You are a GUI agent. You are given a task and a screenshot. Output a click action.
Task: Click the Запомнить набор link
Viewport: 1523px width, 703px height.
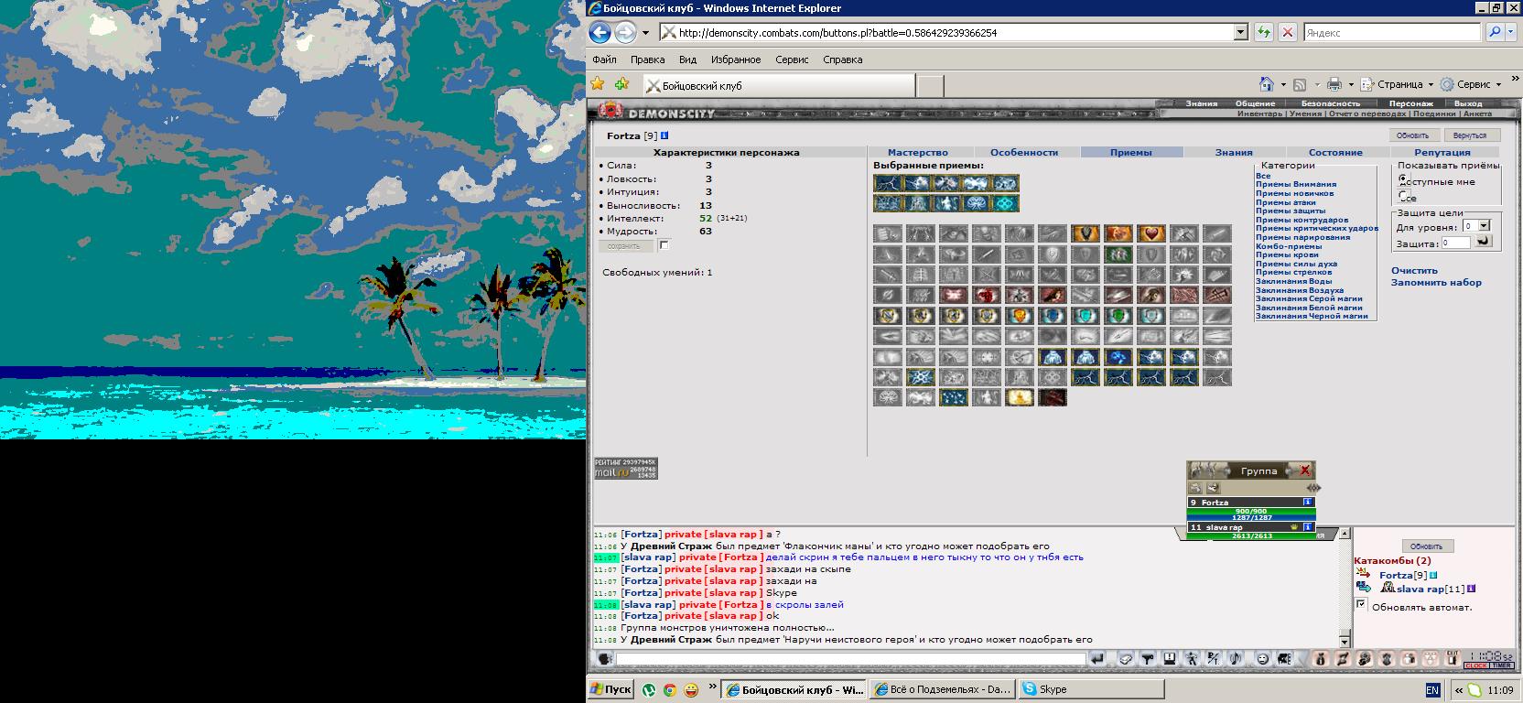click(x=1436, y=283)
